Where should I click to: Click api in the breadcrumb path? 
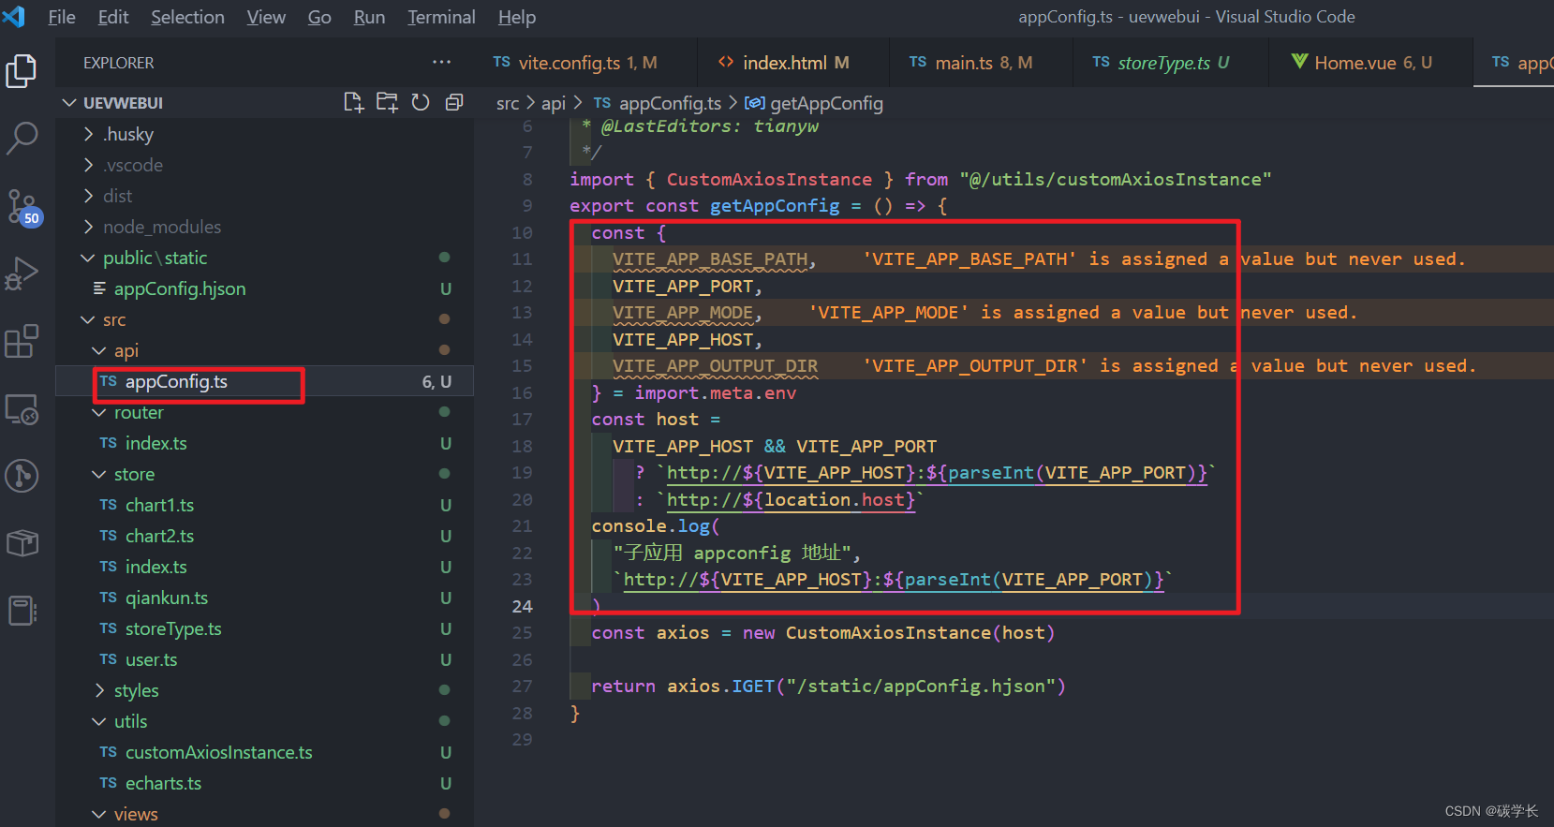[554, 103]
